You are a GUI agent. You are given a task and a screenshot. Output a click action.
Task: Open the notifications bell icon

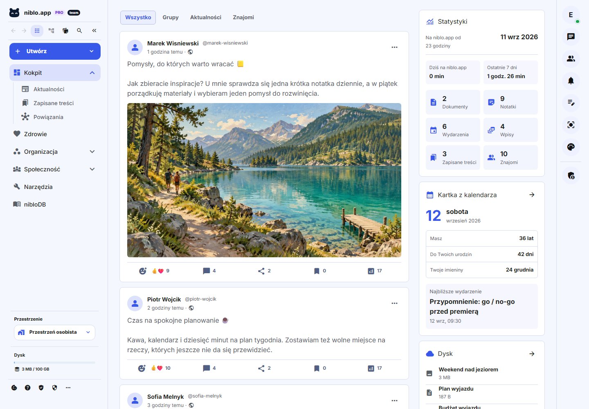[x=571, y=81]
